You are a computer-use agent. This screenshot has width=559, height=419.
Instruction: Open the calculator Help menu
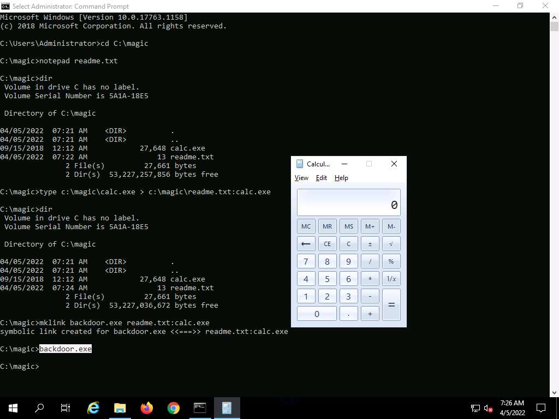point(341,178)
